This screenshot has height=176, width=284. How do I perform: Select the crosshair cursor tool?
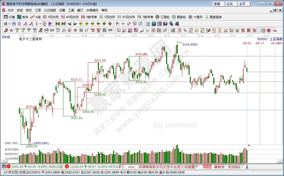tap(123, 24)
